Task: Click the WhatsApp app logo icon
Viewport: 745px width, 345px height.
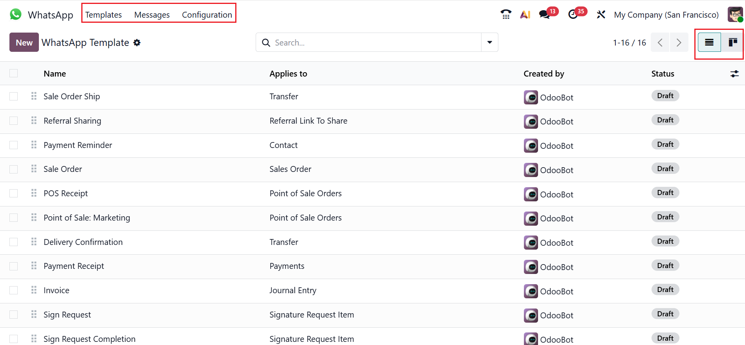Action: (x=16, y=15)
